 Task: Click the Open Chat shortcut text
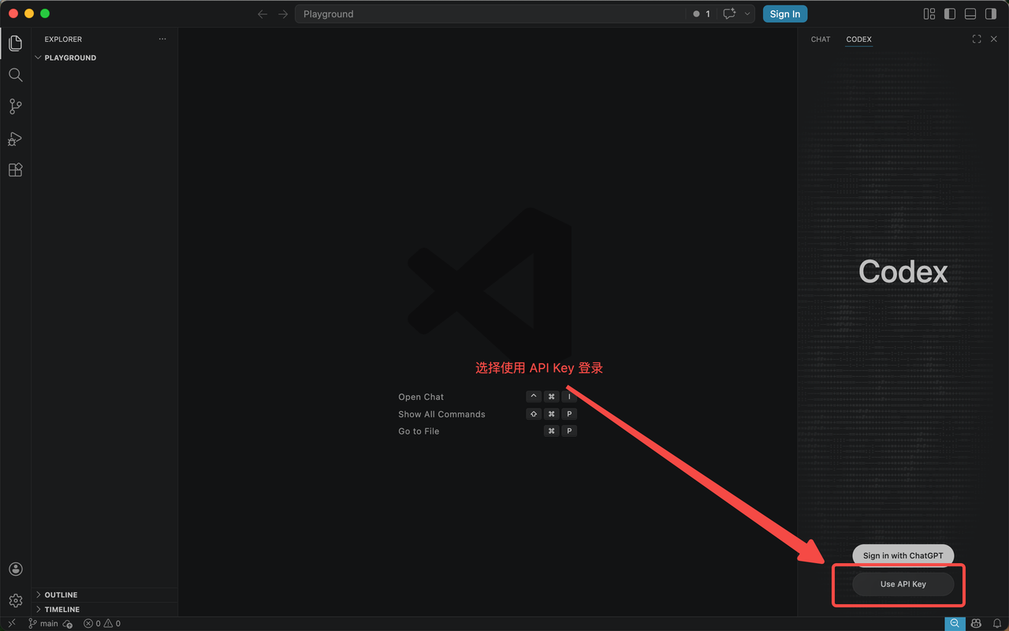click(x=421, y=397)
